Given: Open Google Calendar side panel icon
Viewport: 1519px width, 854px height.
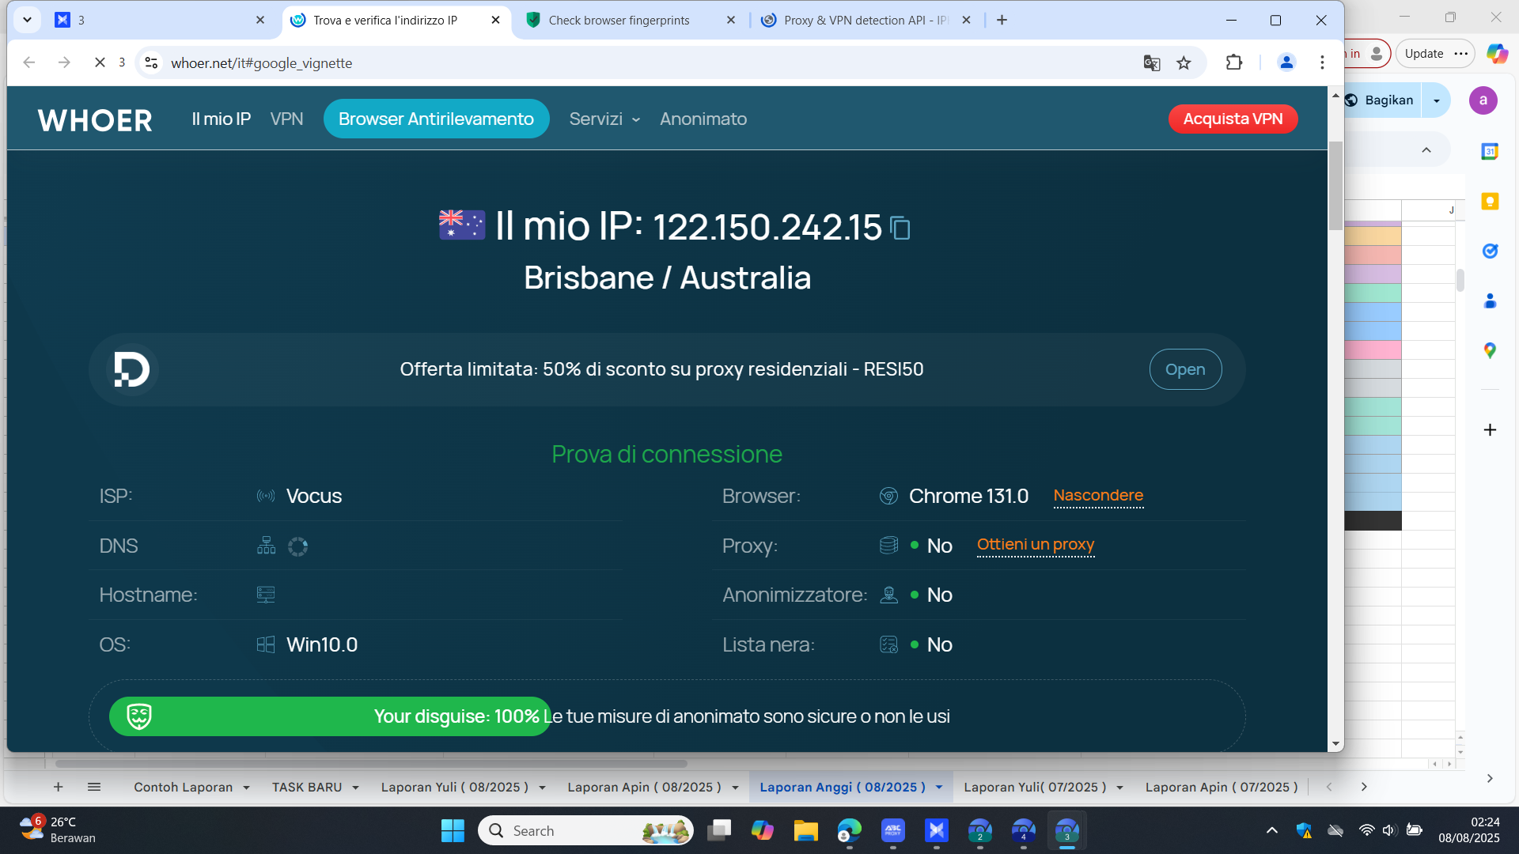Looking at the screenshot, I should [1490, 151].
